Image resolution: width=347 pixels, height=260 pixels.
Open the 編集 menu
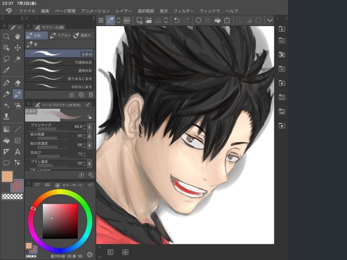click(x=45, y=11)
